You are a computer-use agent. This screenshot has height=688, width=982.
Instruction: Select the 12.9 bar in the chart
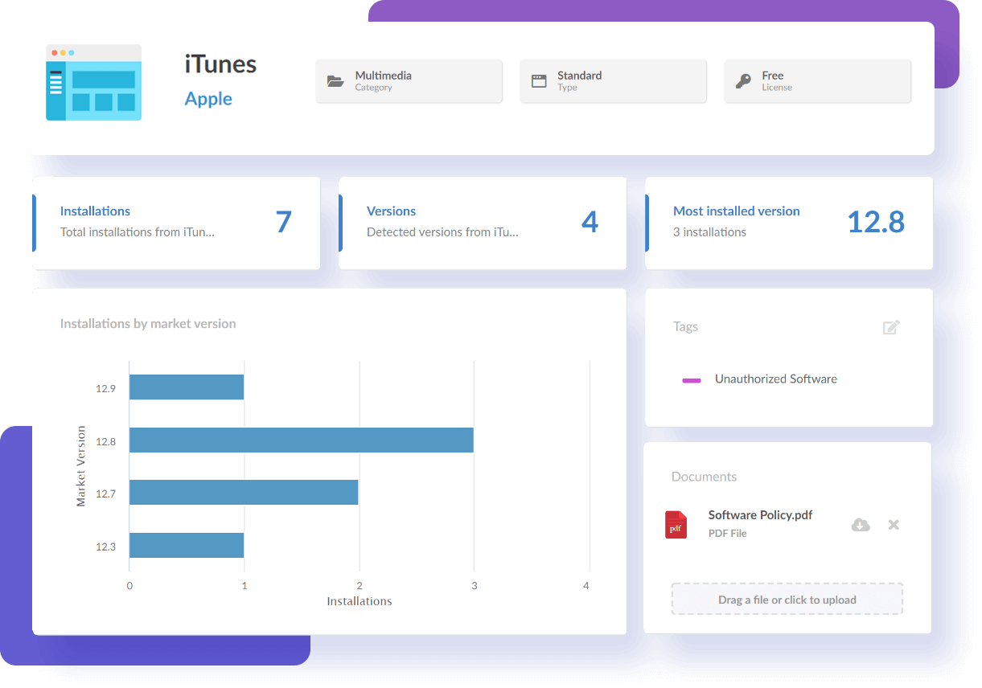pos(187,387)
